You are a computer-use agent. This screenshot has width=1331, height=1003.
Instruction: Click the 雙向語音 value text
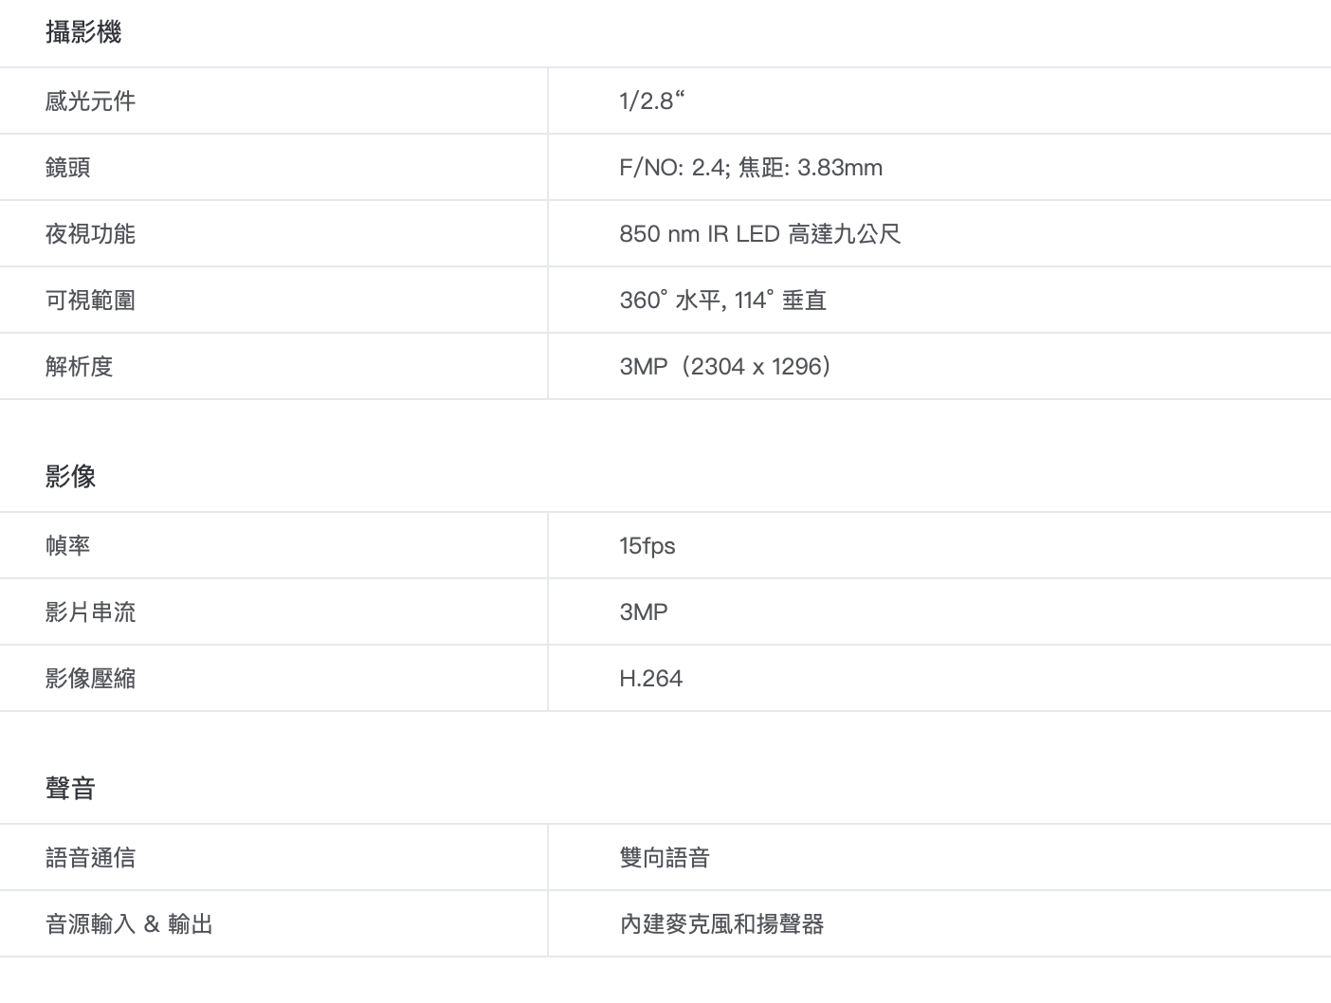pos(665,858)
